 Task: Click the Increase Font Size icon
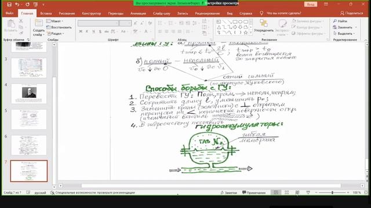click(x=135, y=23)
